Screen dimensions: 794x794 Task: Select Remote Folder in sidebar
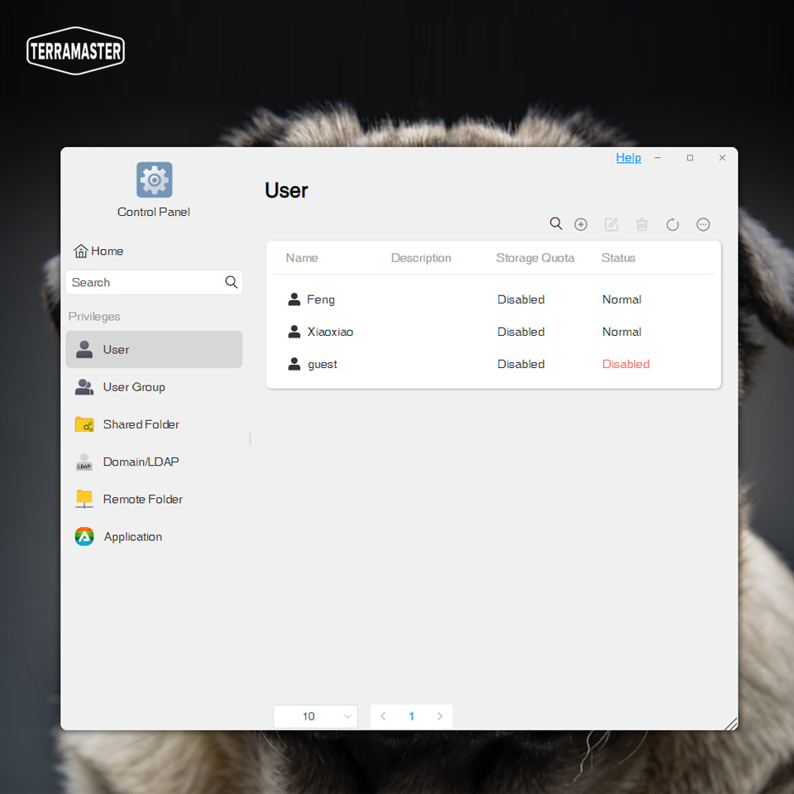pyautogui.click(x=154, y=500)
